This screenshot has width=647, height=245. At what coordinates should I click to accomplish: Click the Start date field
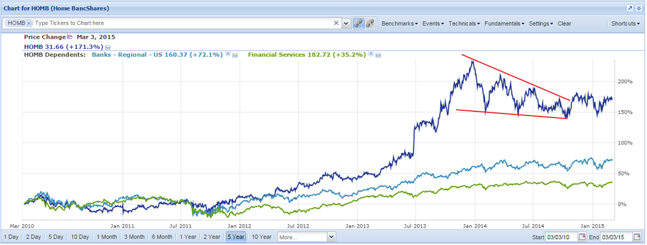click(561, 237)
